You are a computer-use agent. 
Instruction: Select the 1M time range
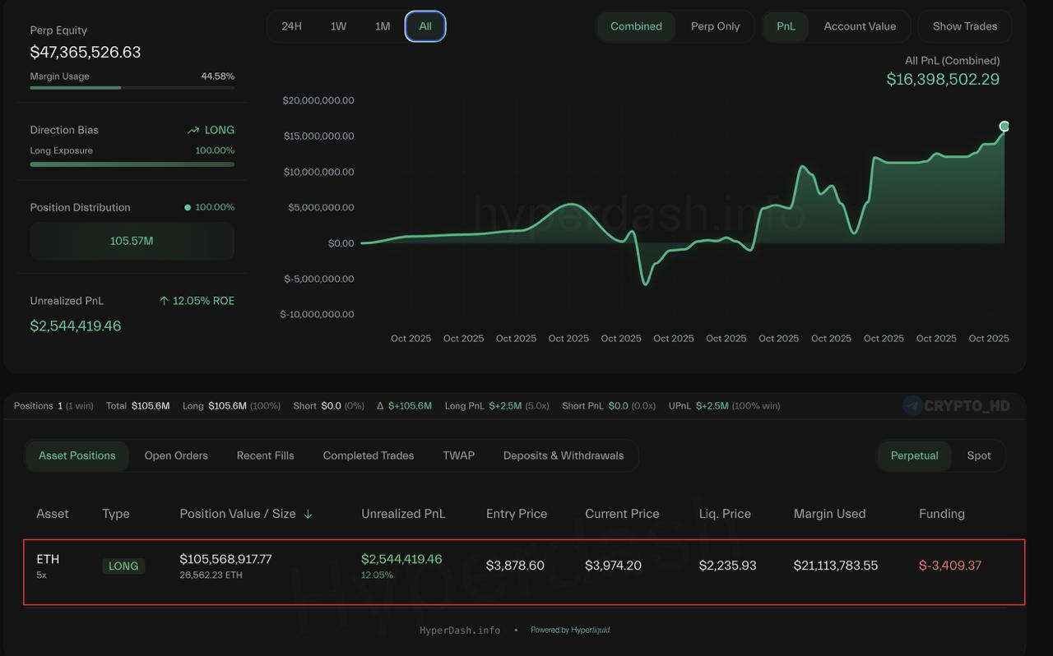383,26
